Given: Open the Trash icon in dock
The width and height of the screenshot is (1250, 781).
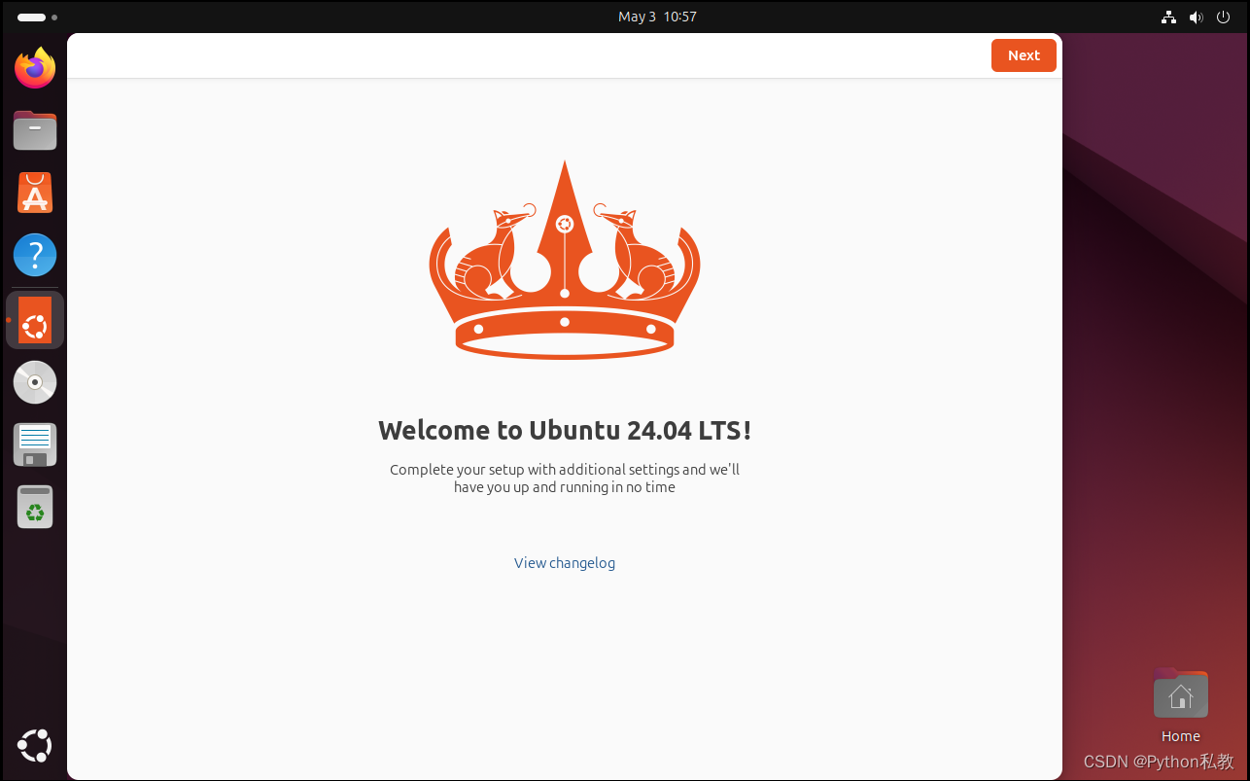Looking at the screenshot, I should [35, 507].
